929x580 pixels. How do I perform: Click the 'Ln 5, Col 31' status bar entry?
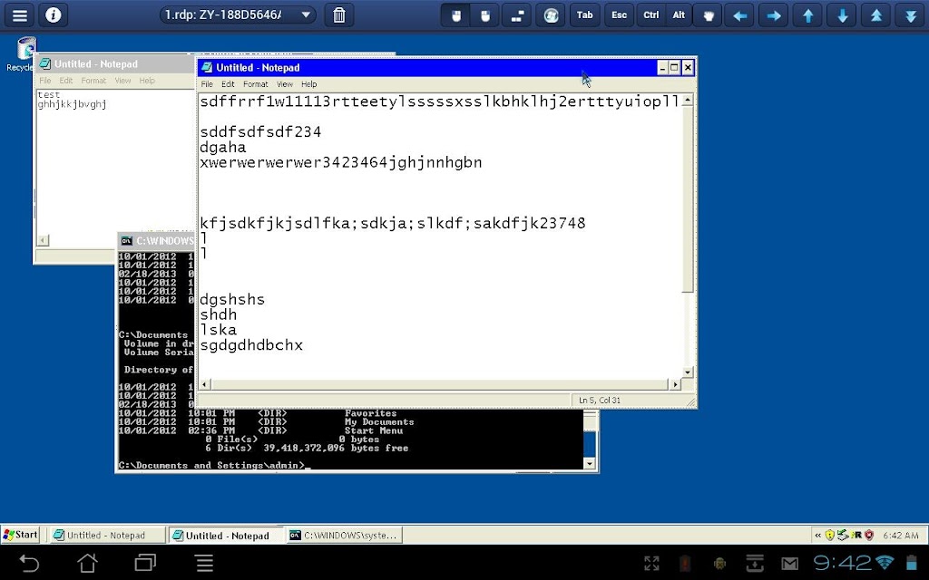pyautogui.click(x=600, y=400)
